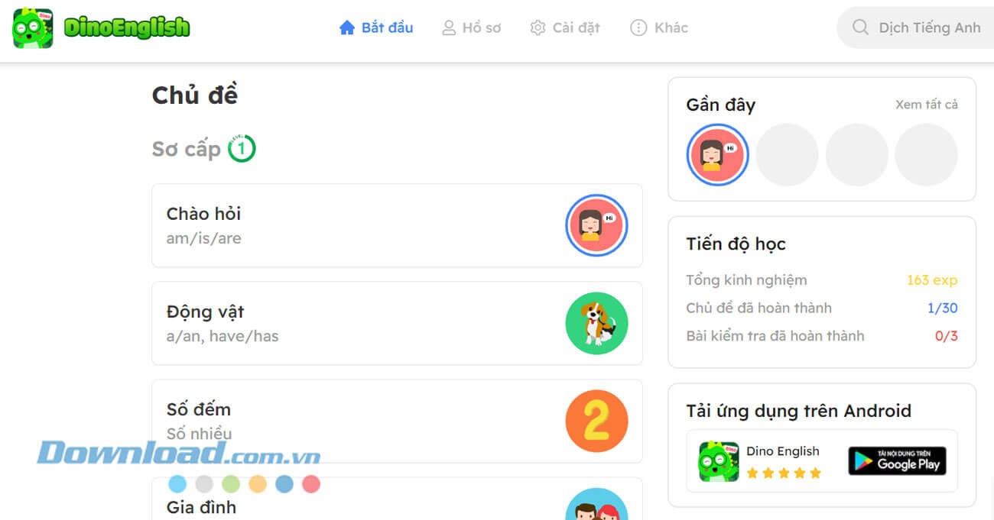Open the Động vật a/an, have/has card
Image resolution: width=994 pixels, height=520 pixels.
point(397,323)
